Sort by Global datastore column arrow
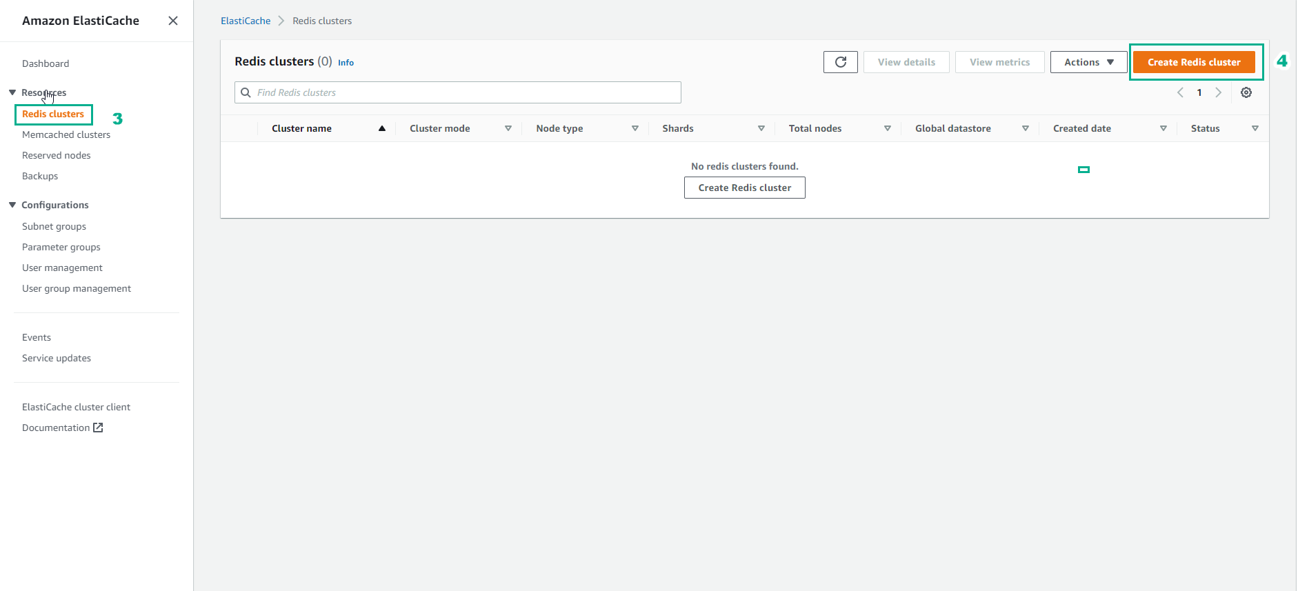This screenshot has height=591, width=1298. pos(1026,128)
